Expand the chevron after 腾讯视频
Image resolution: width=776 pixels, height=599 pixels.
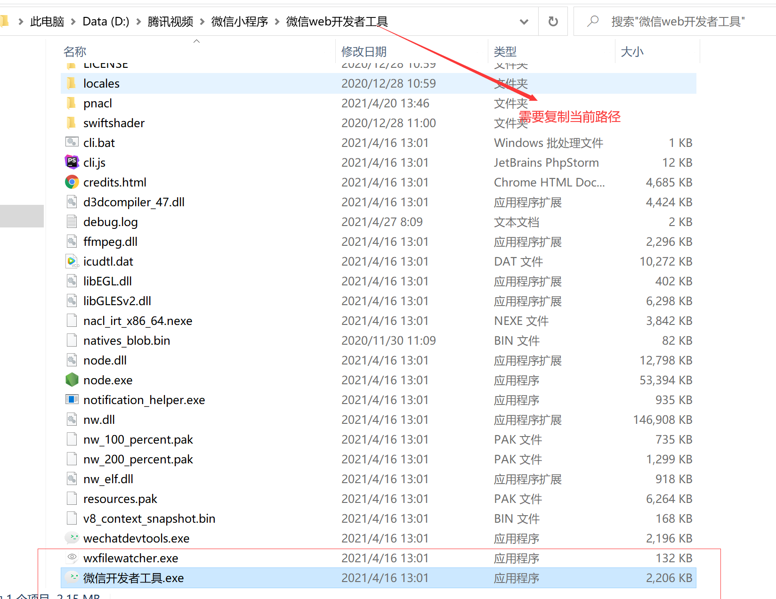(202, 22)
